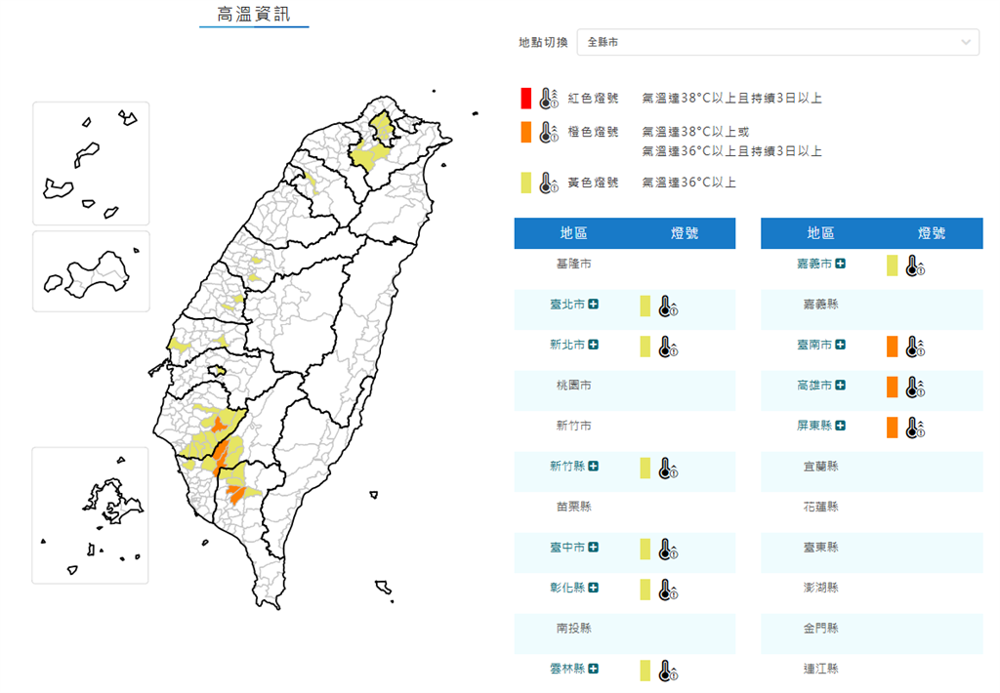Click the Kinmen islands inset map
The width and height of the screenshot is (1000, 693).
(91, 271)
